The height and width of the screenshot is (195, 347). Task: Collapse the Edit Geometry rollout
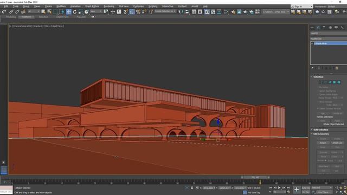(x=321, y=134)
